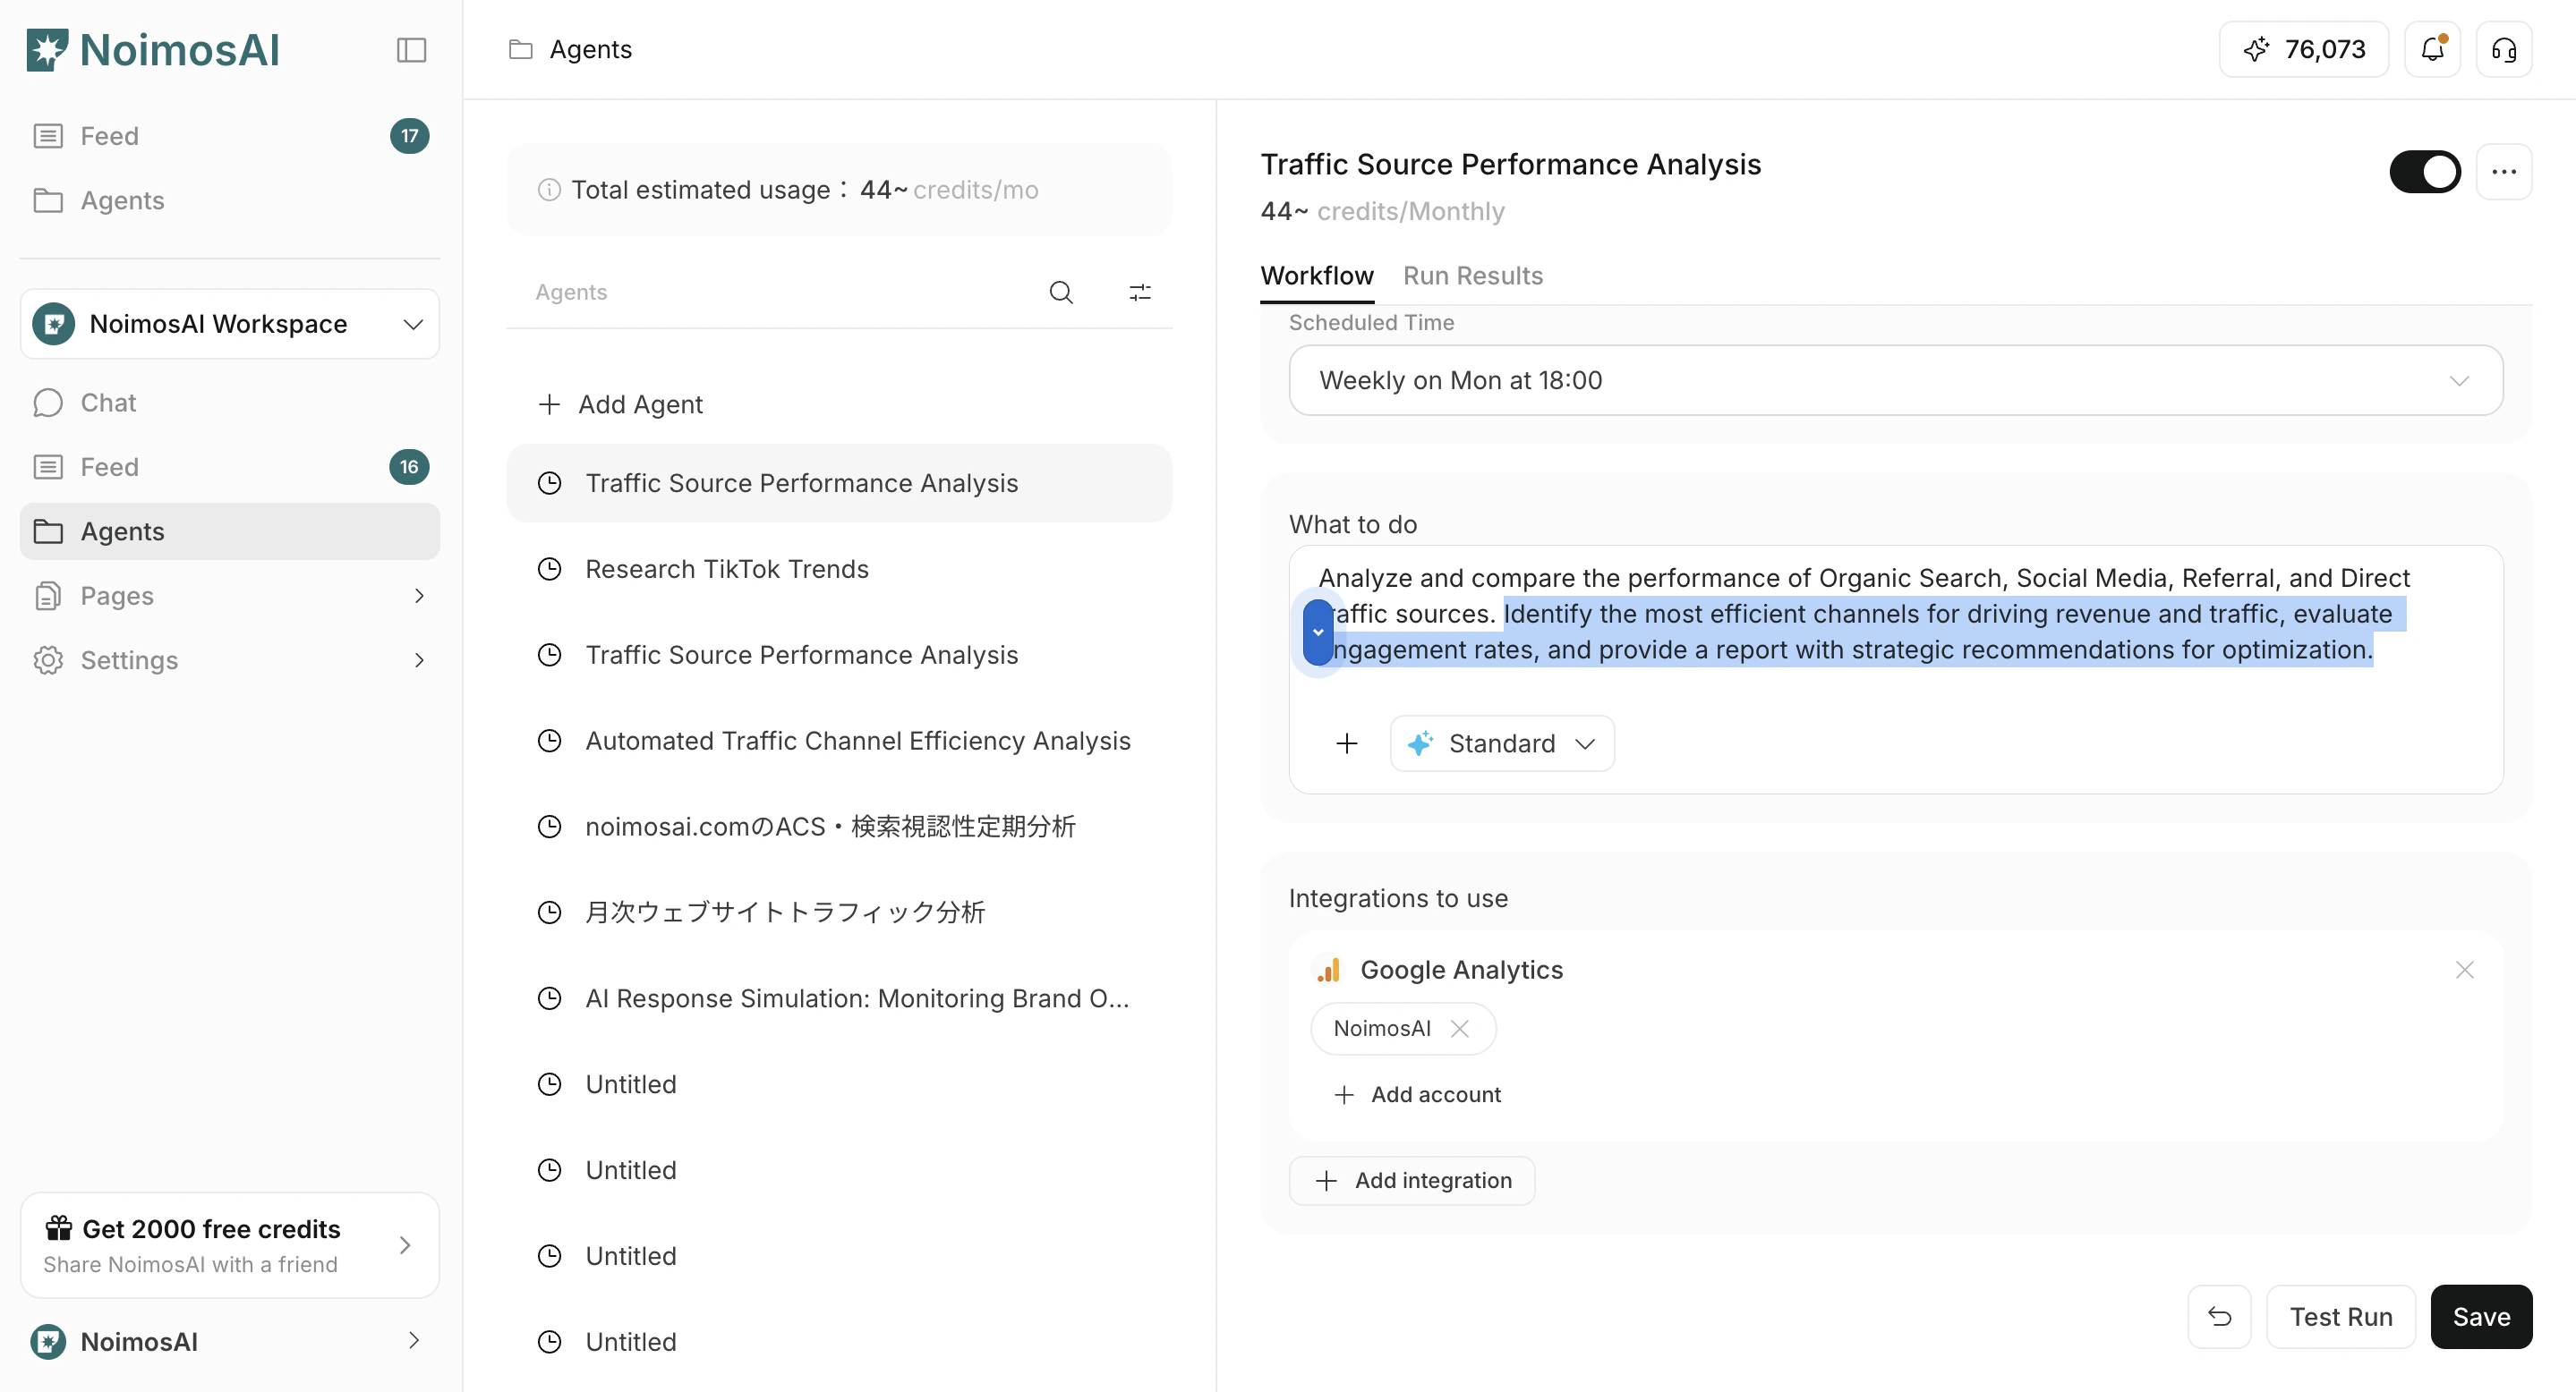
Task: Click the Pages document icon
Action: point(47,596)
